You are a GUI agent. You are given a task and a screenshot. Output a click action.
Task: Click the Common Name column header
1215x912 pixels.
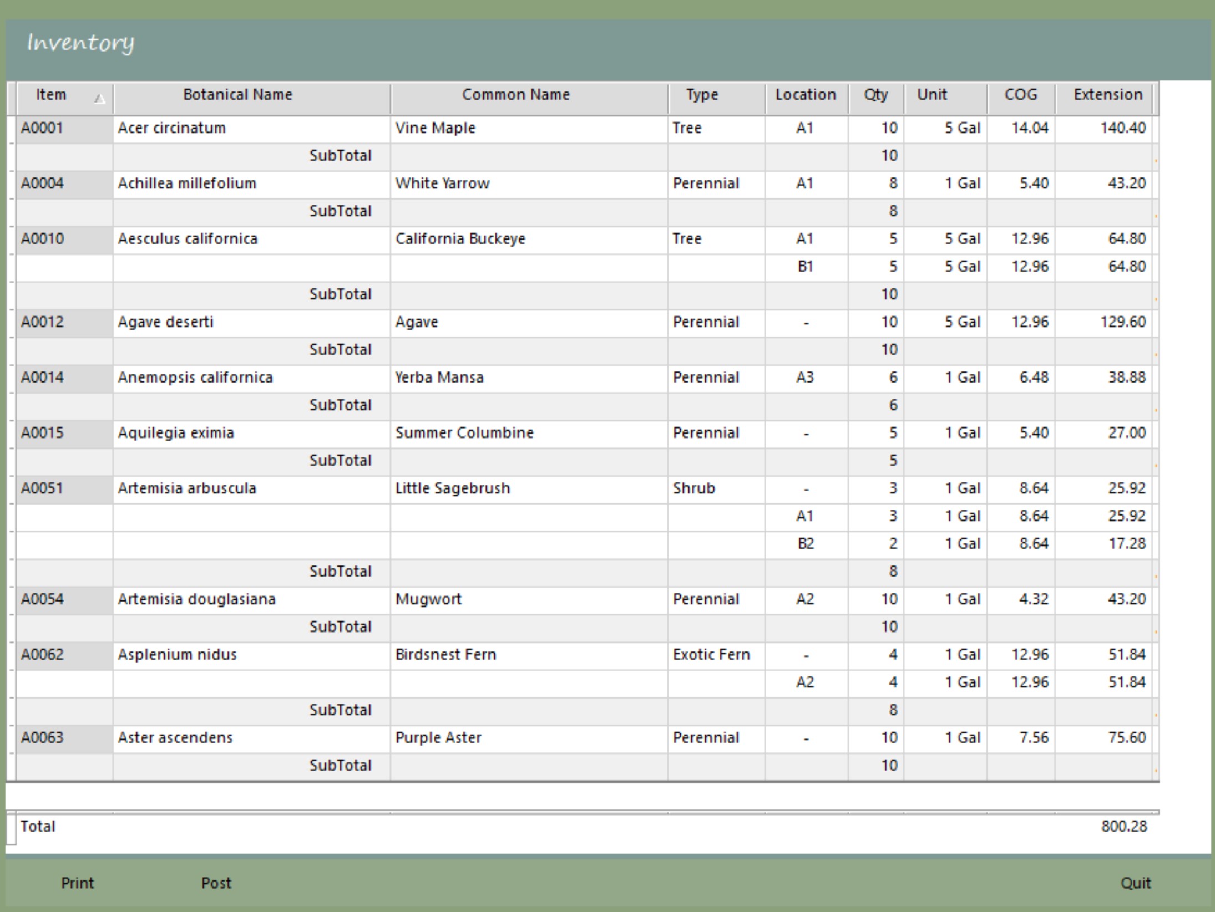(x=515, y=95)
